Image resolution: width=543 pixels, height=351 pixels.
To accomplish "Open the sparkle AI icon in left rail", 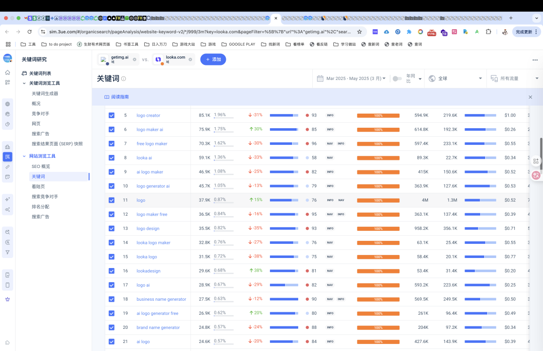I will click(x=8, y=199).
